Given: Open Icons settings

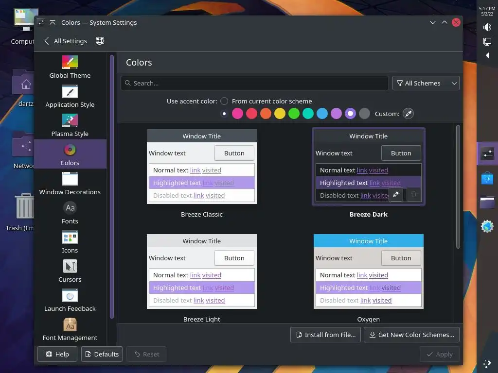Looking at the screenshot, I should [x=70, y=242].
